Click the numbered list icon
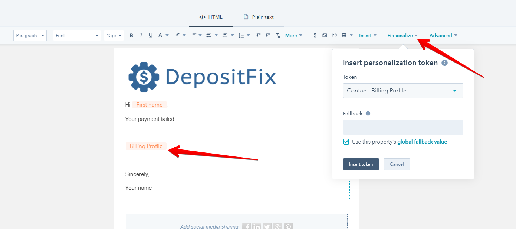The height and width of the screenshot is (229, 516). [224, 36]
